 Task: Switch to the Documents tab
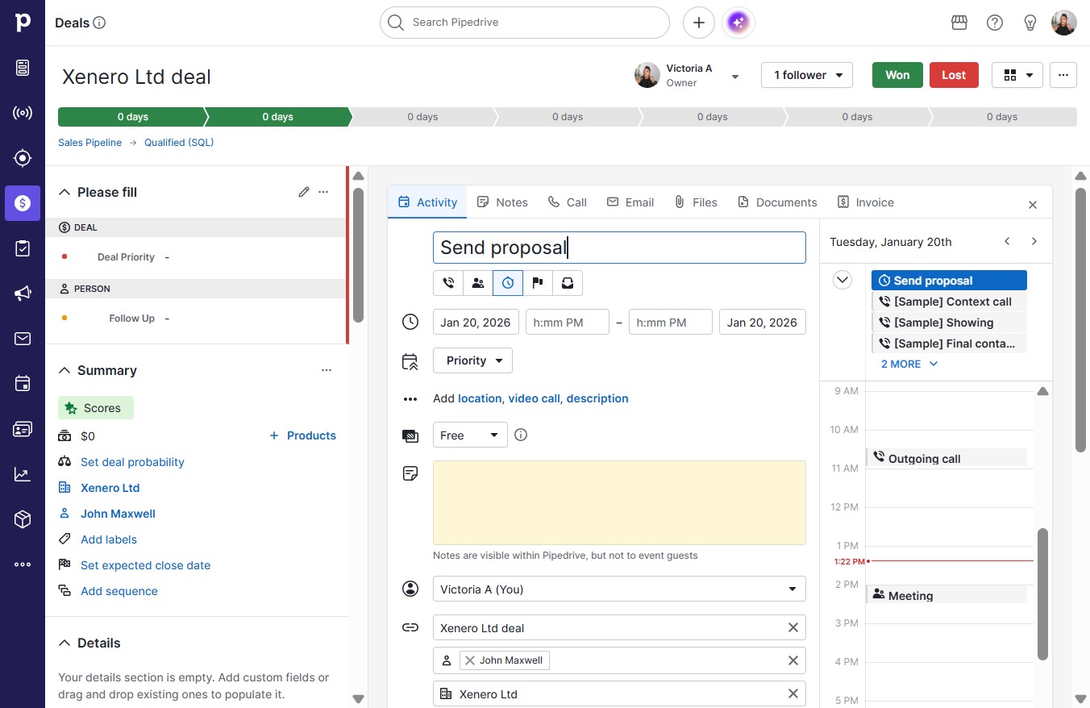pyautogui.click(x=777, y=202)
